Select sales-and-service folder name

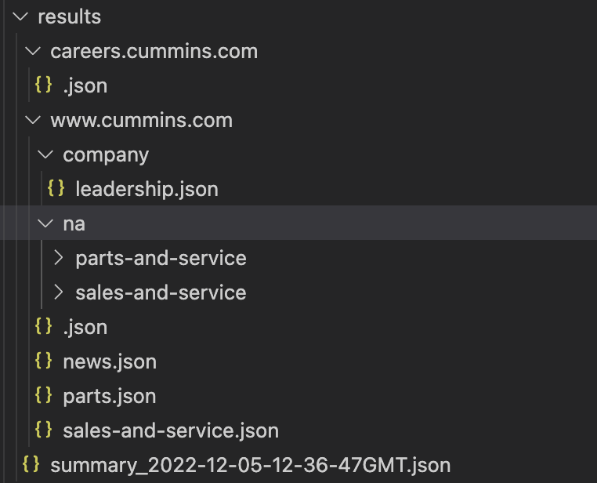(161, 292)
